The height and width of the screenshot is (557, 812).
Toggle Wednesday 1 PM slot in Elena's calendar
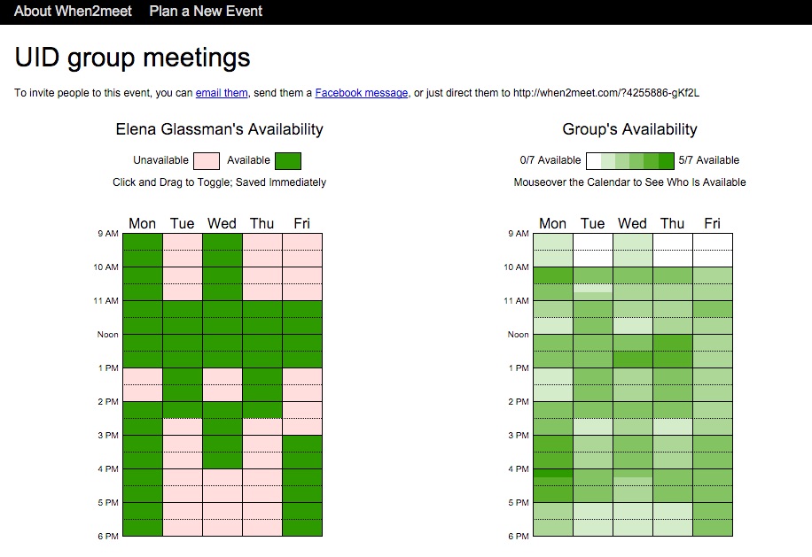click(223, 376)
